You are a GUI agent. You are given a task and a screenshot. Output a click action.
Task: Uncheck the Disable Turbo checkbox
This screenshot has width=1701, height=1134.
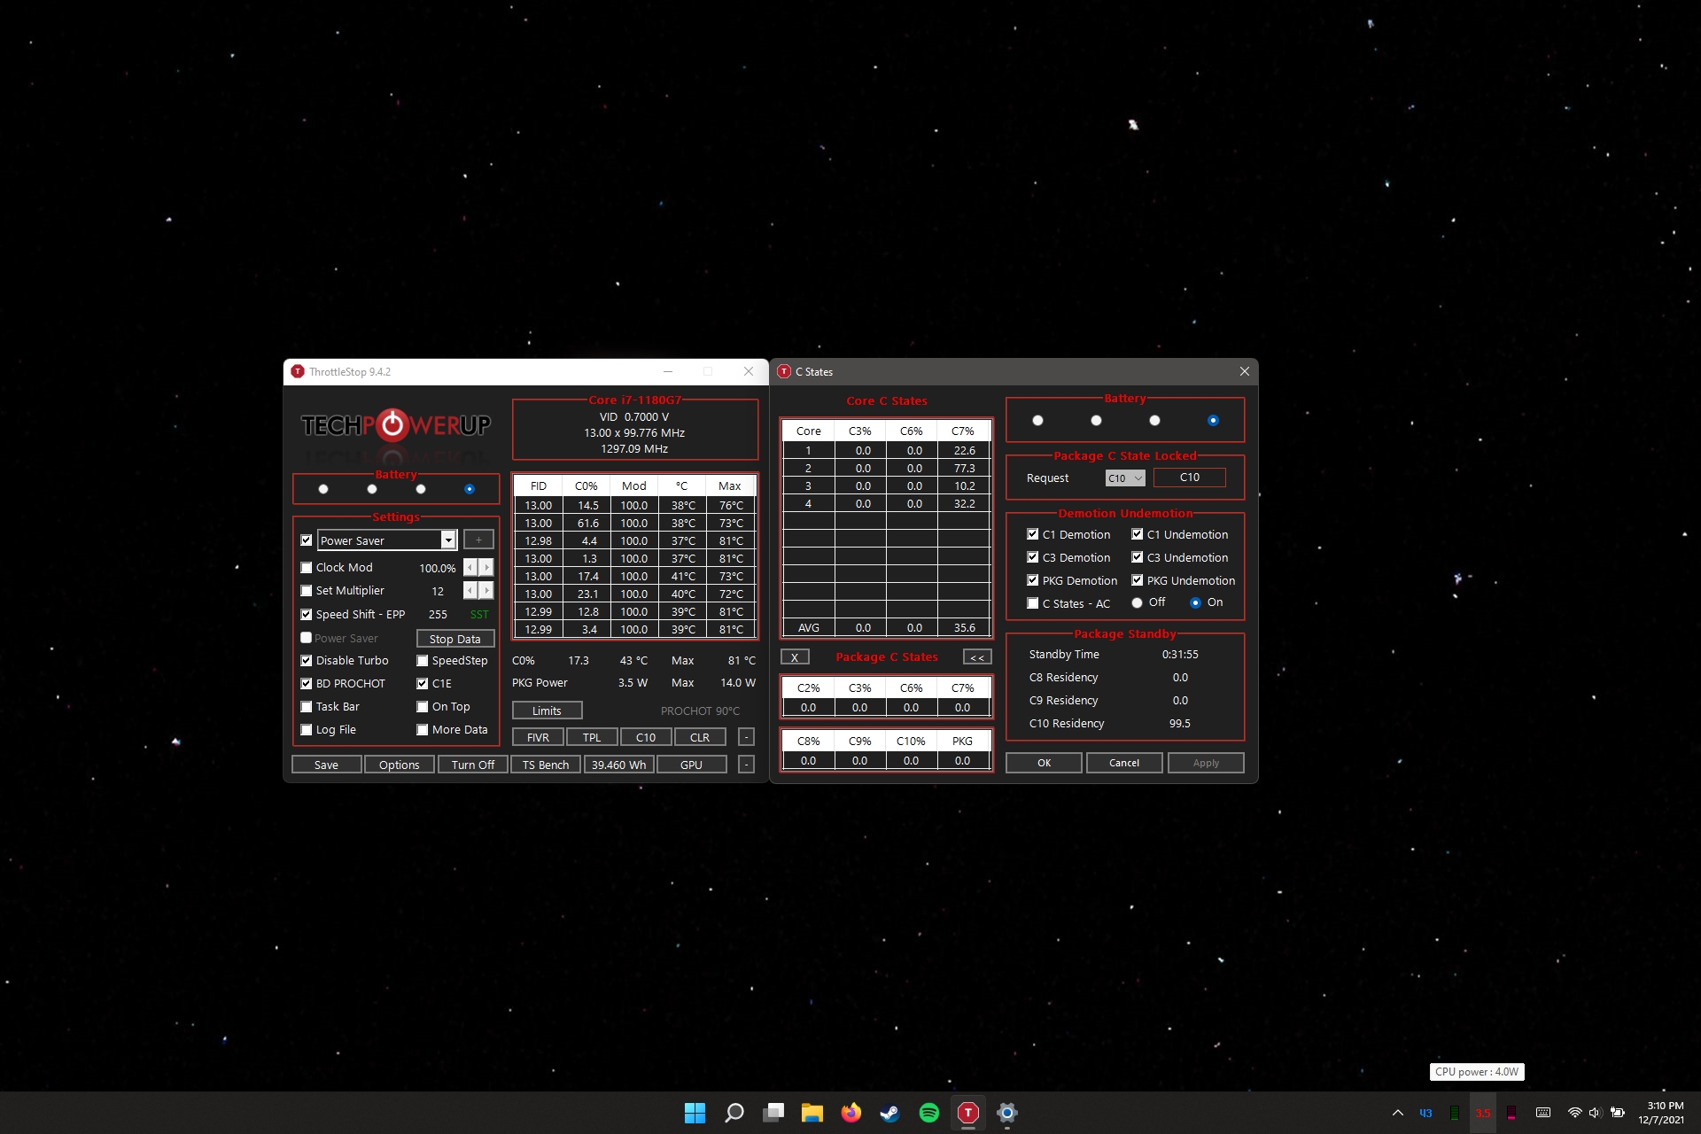point(307,661)
